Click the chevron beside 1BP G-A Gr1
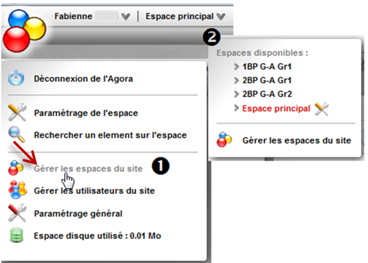The image size is (368, 263). (236, 67)
